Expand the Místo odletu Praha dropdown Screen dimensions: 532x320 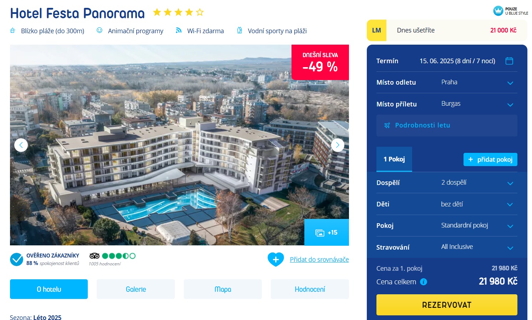click(x=447, y=82)
